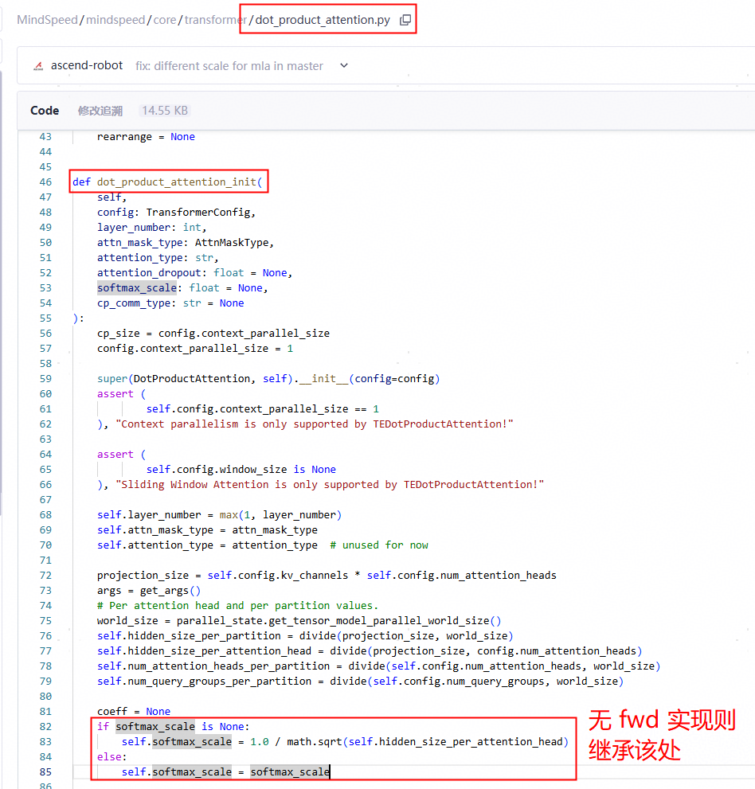755x789 pixels.
Task: Switch to the Code tab
Action: pos(45,110)
